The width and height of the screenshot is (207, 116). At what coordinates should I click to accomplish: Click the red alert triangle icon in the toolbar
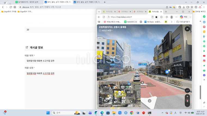coord(200,7)
